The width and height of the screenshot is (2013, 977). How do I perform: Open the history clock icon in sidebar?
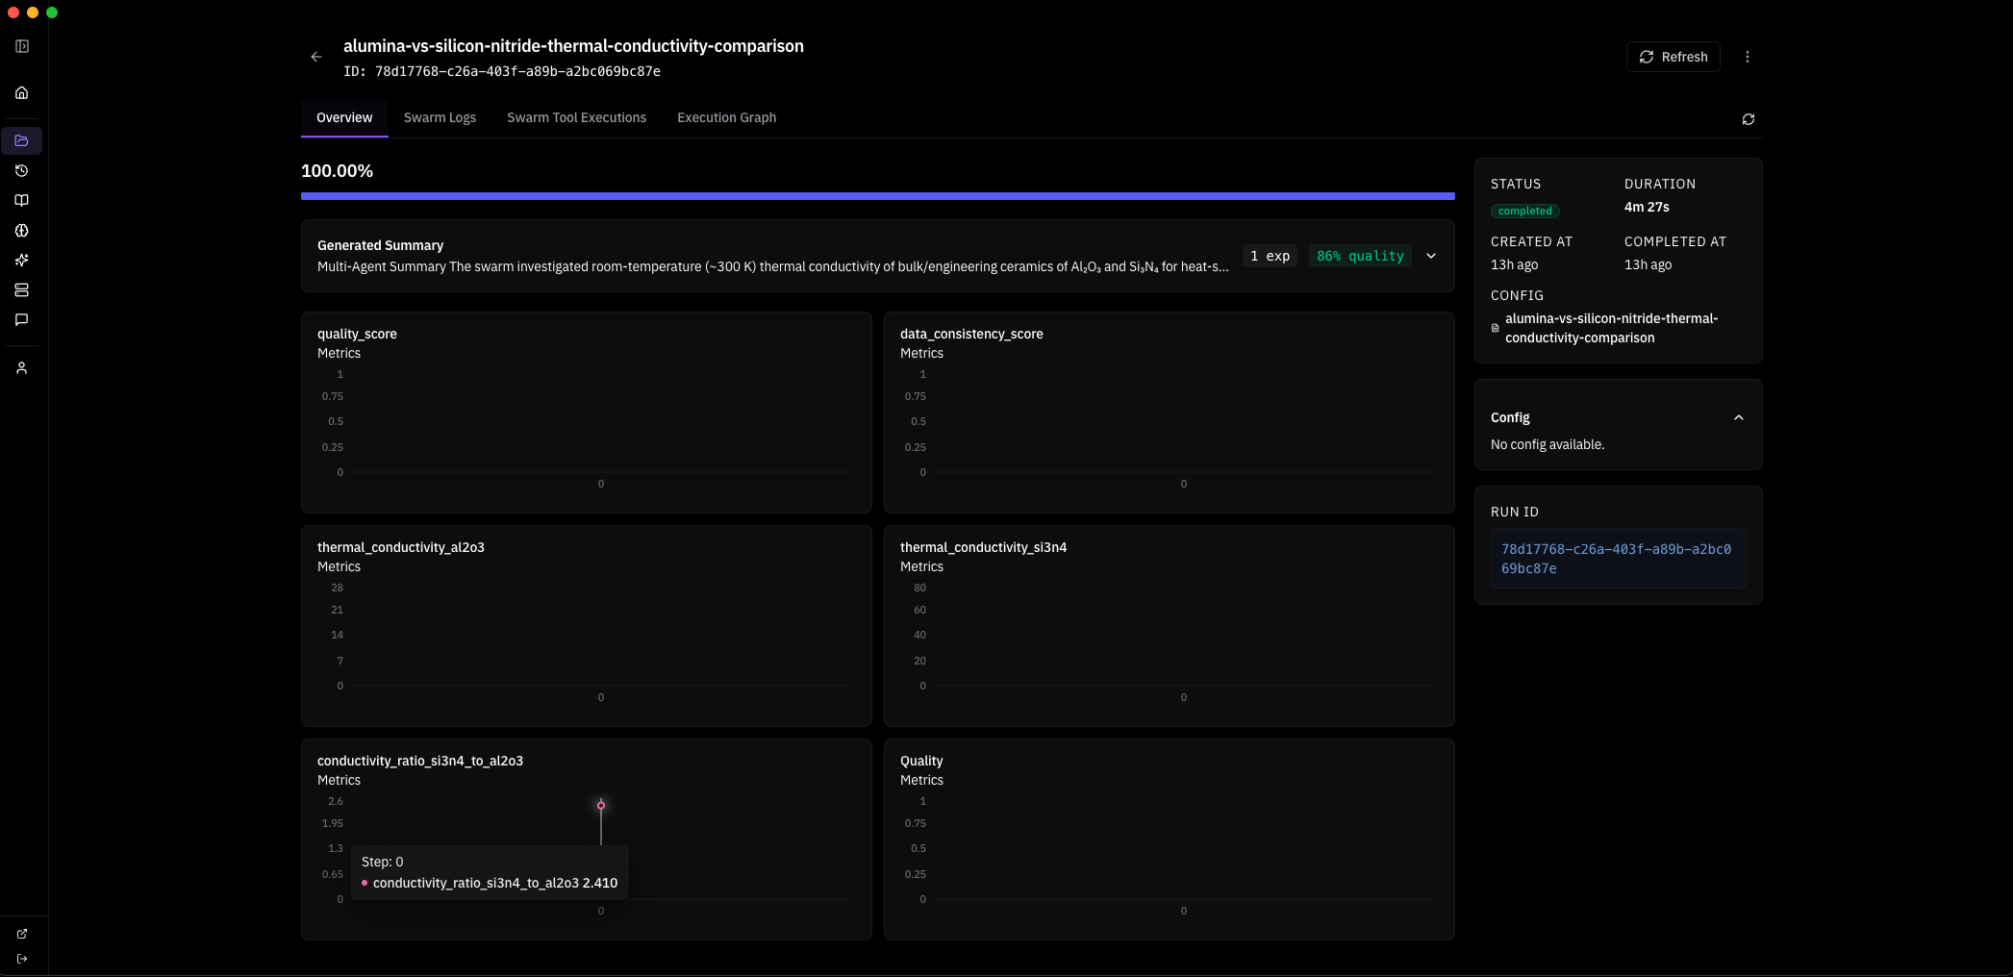pyautogui.click(x=22, y=171)
